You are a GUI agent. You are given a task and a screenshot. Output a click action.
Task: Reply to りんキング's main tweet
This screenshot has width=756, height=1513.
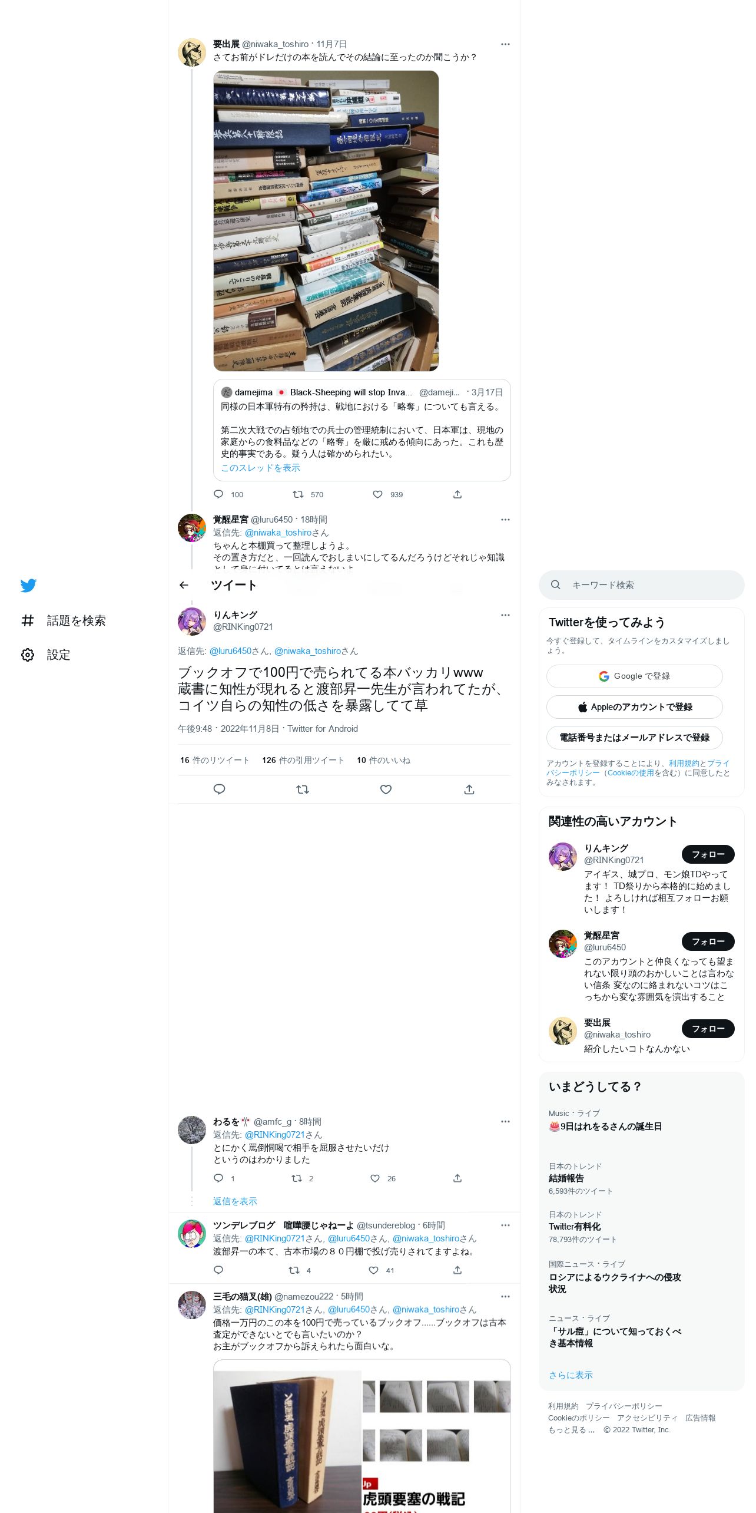(219, 789)
